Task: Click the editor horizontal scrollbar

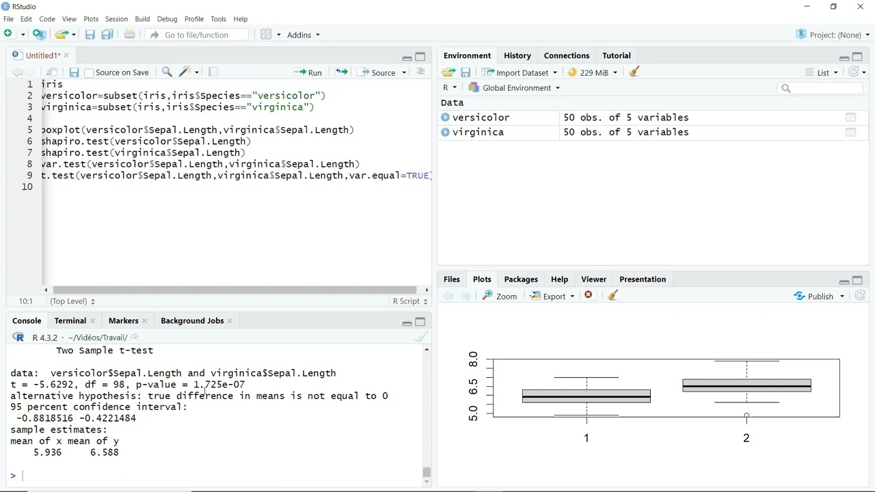Action: pos(234,290)
